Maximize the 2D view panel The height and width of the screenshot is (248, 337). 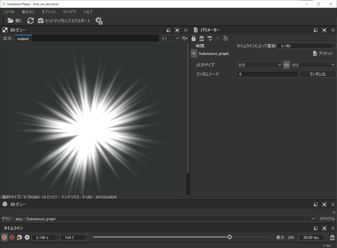177,30
